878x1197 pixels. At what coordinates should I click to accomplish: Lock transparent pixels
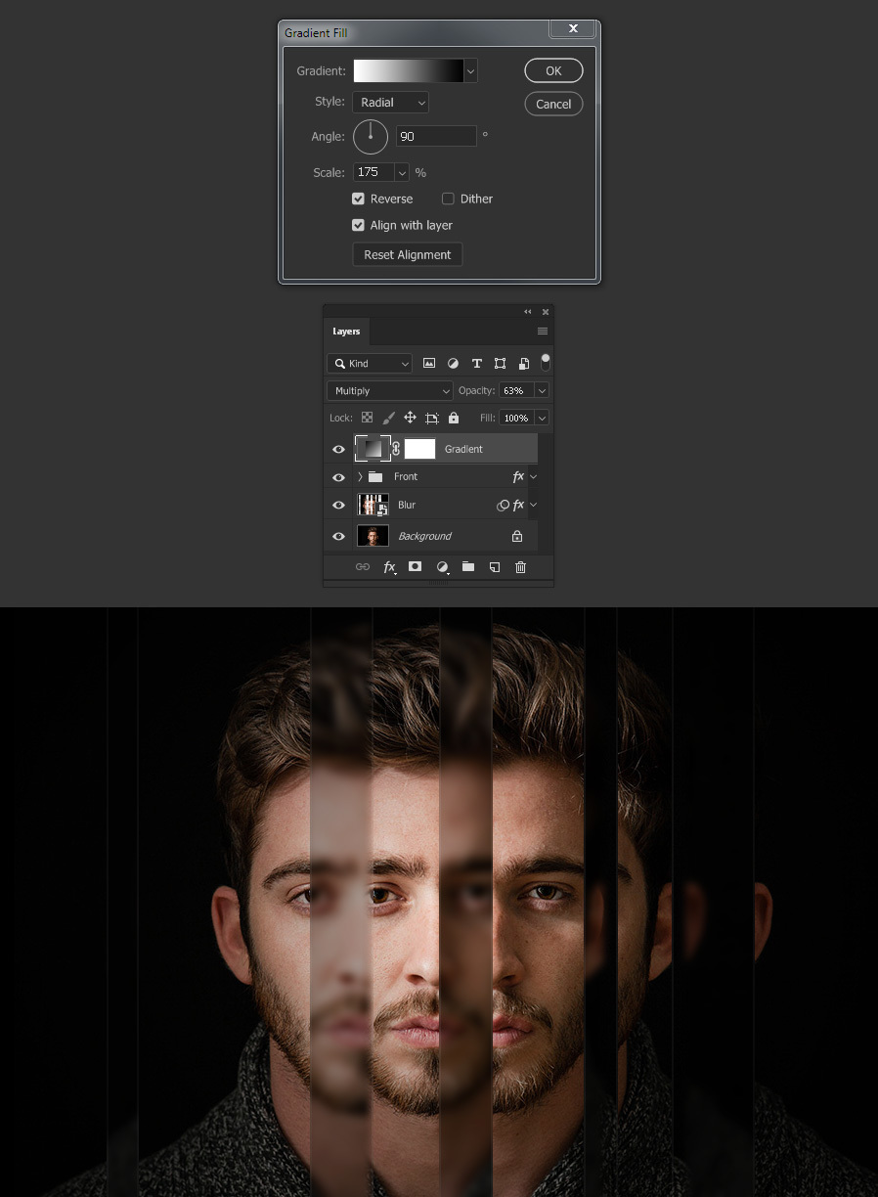[x=367, y=418]
